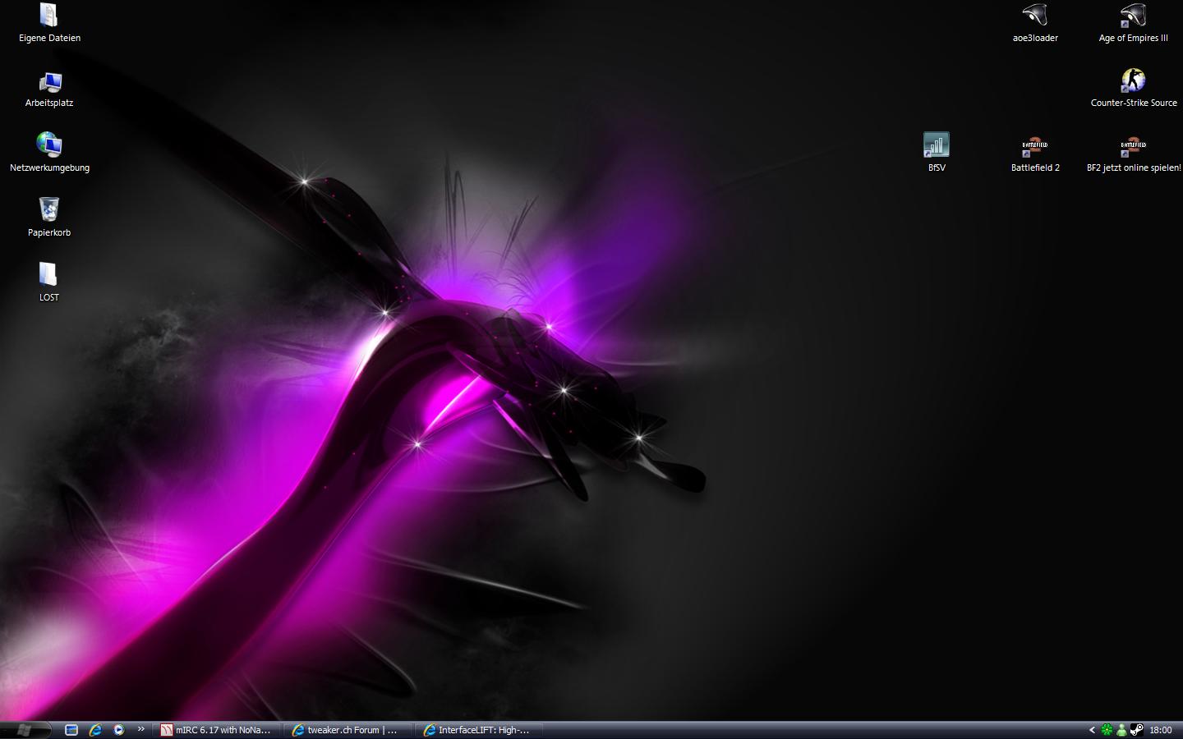1183x739 pixels.
Task: Open the Eigene Dateien desktop folder
Action: [49, 16]
